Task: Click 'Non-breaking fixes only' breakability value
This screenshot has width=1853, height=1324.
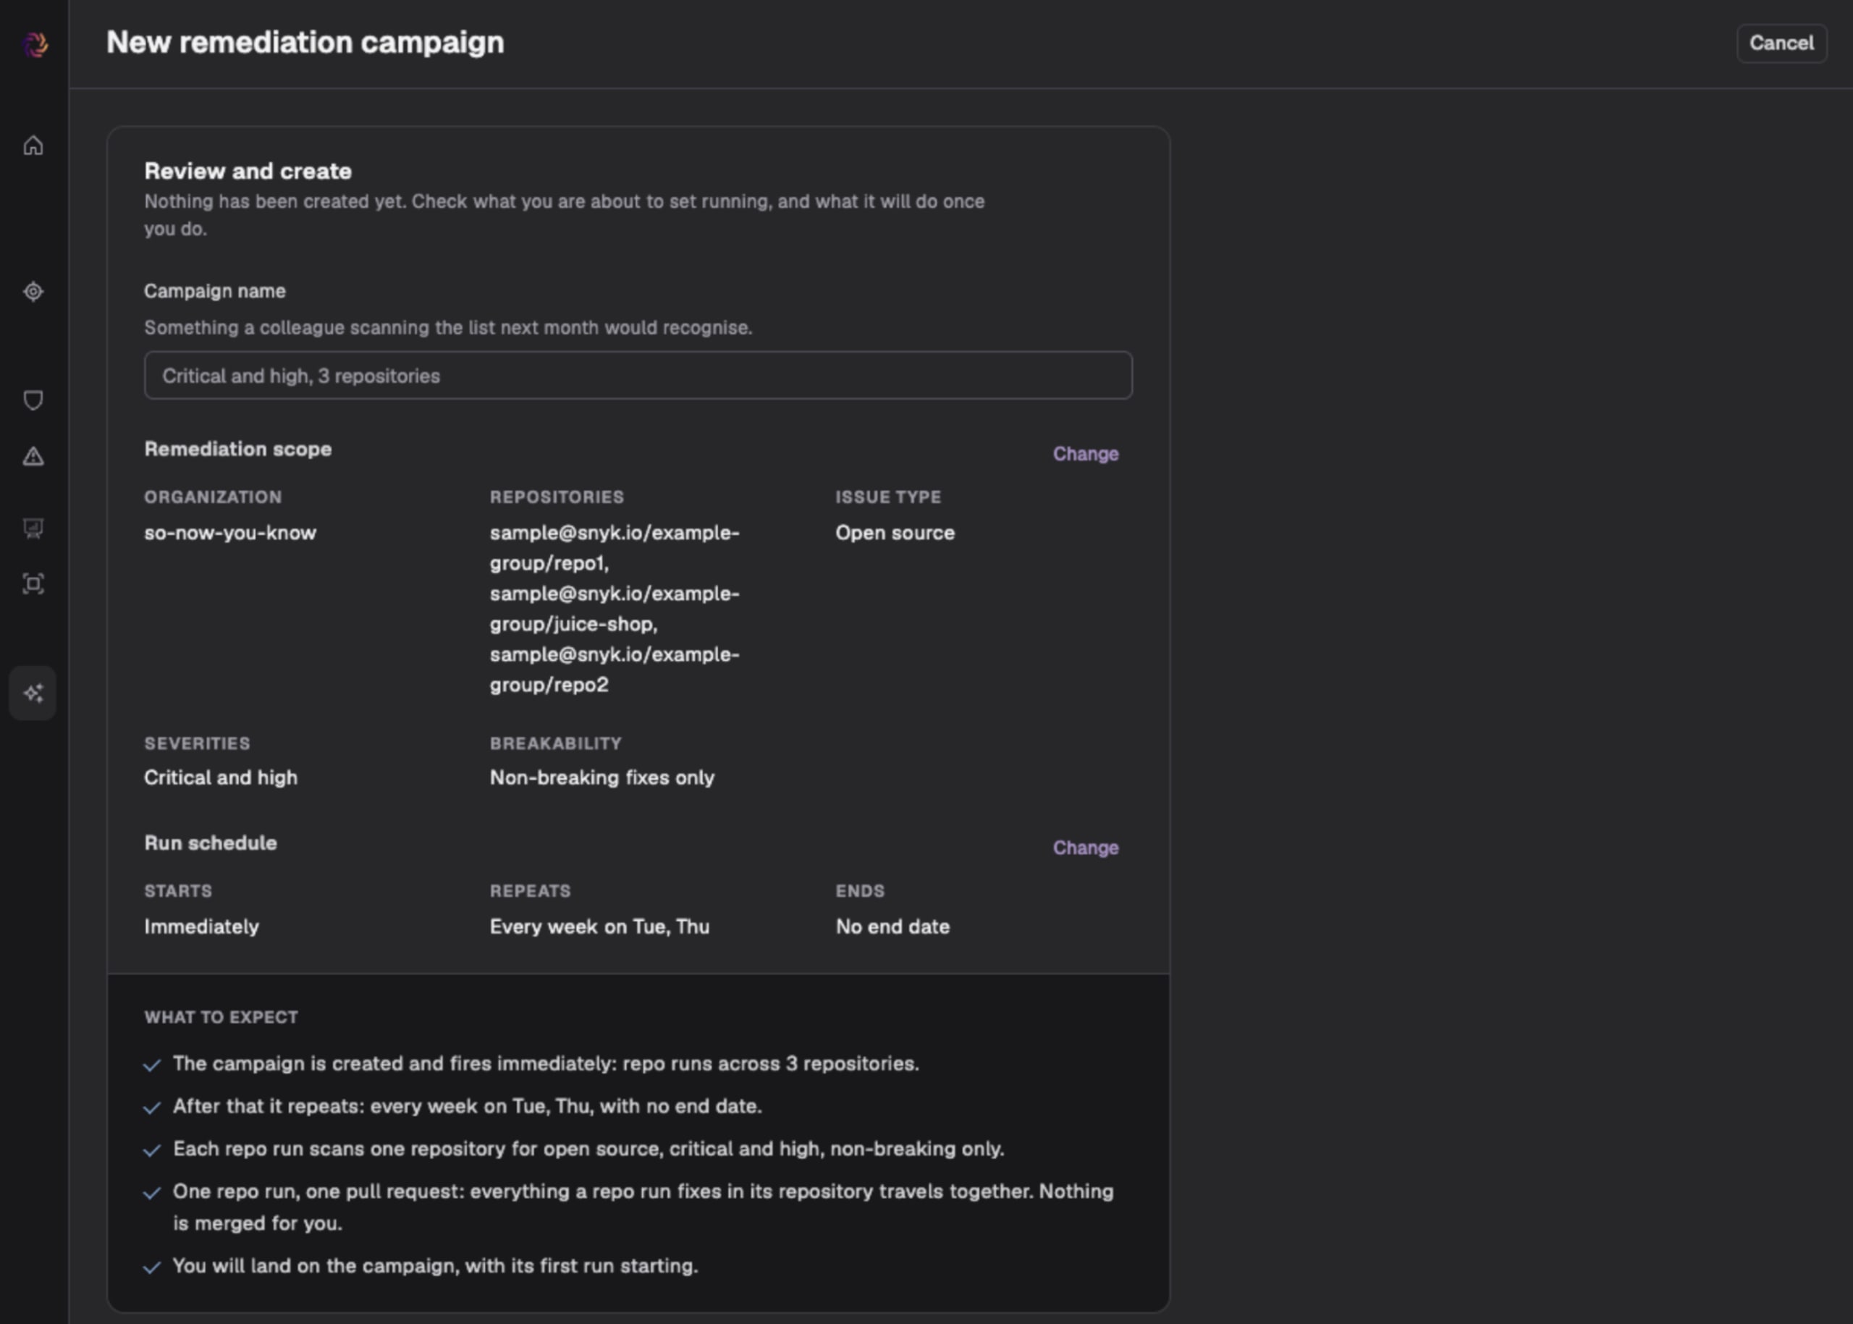Action: pos(602,777)
